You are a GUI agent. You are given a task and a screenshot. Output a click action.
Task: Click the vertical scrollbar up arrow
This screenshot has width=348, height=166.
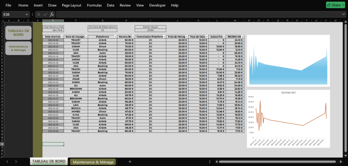click(x=345, y=22)
